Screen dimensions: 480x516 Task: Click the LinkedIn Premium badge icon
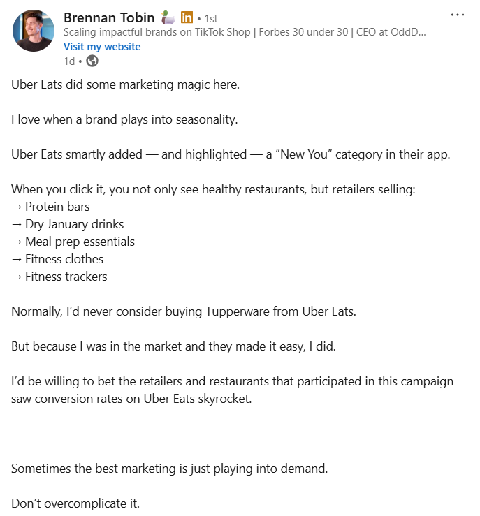(x=187, y=17)
